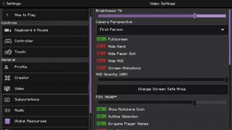Disable Show Autosave Icon toggle
Viewport: 232px width, 130px height.
(101, 109)
